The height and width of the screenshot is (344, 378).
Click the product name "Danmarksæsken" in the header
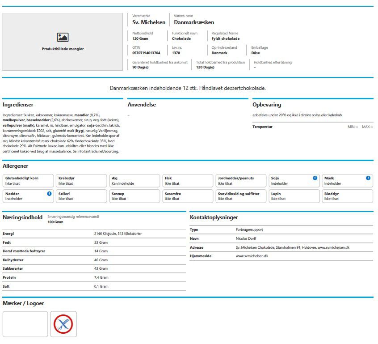coord(194,22)
